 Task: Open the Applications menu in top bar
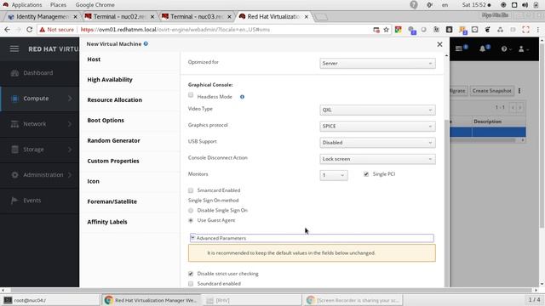(26, 5)
